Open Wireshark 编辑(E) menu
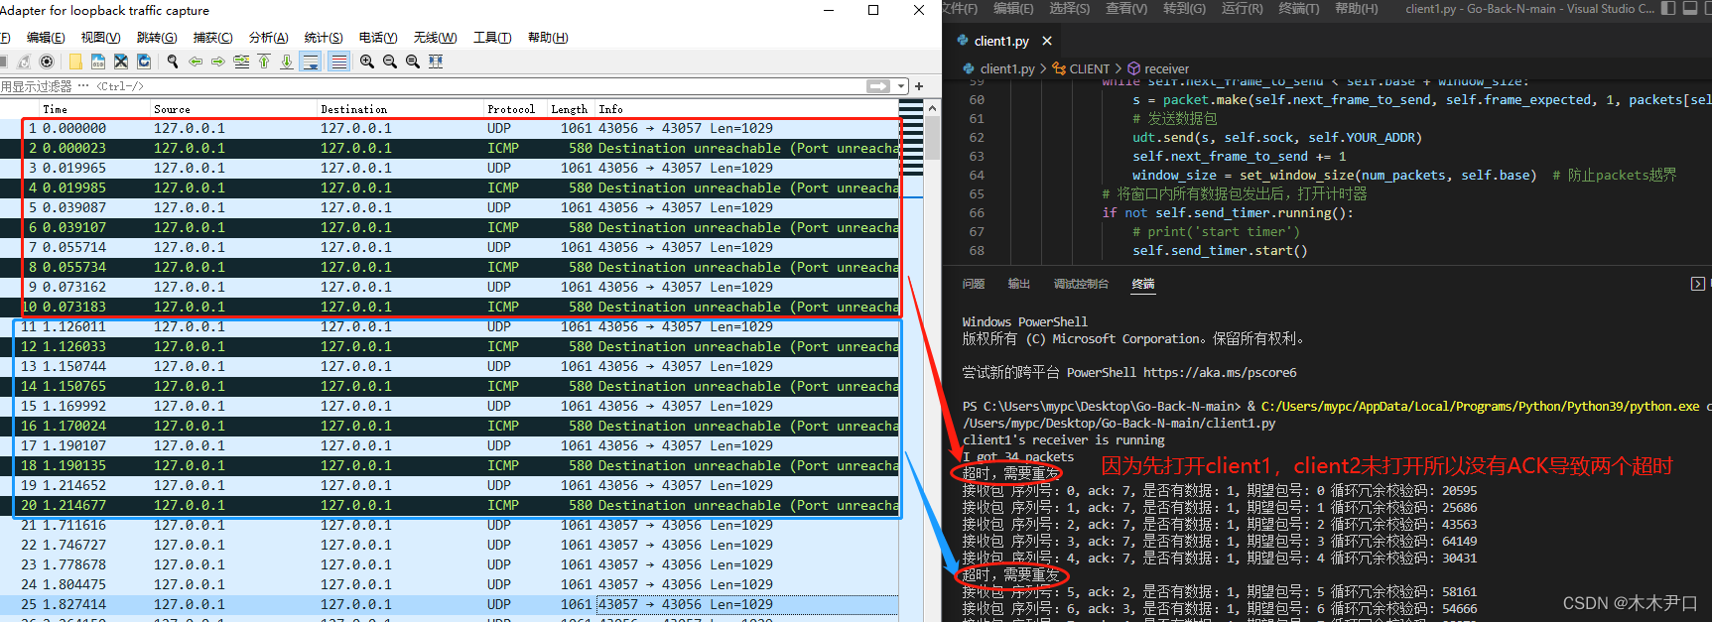Screen dimensions: 1712x622 46,37
